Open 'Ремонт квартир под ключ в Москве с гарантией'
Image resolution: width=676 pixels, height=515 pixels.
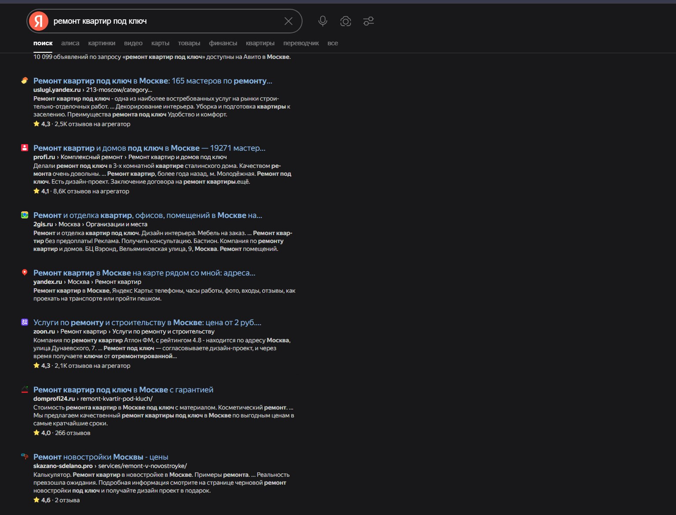[123, 390]
